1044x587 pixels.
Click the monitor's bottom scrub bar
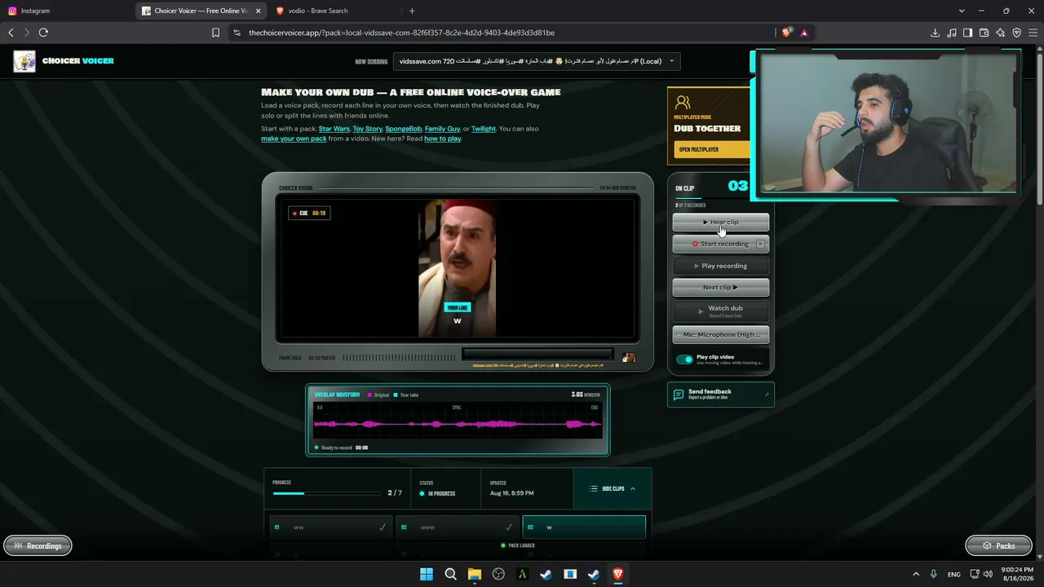click(x=537, y=354)
